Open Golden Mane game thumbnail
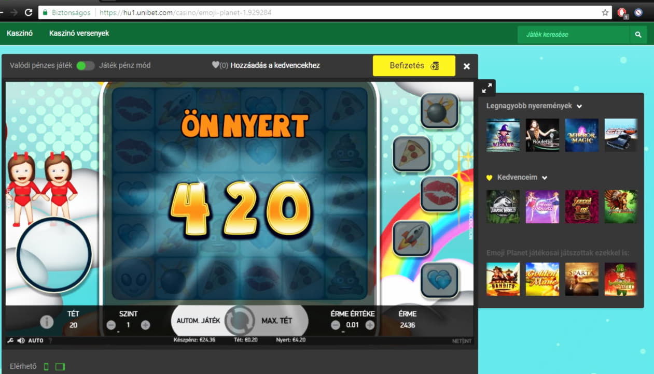The width and height of the screenshot is (654, 374). pos(542,279)
